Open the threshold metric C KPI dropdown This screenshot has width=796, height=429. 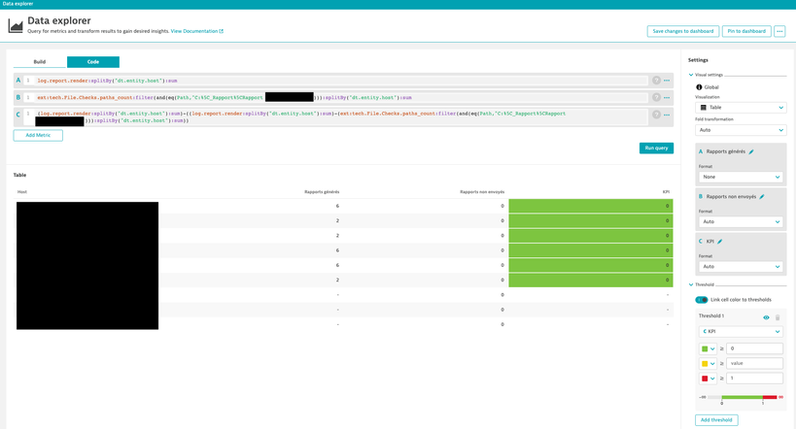(741, 332)
